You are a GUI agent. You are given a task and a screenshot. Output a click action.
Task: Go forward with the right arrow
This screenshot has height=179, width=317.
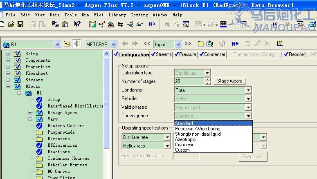[x=135, y=44]
